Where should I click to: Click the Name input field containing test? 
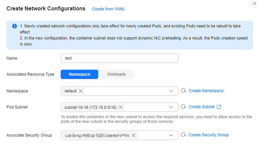tap(120, 58)
